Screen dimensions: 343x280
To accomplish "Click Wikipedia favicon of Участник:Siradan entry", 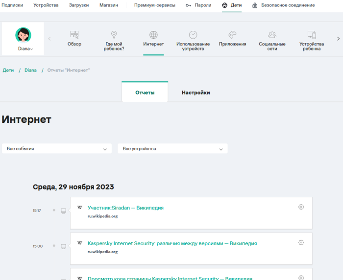I will click(x=79, y=208).
